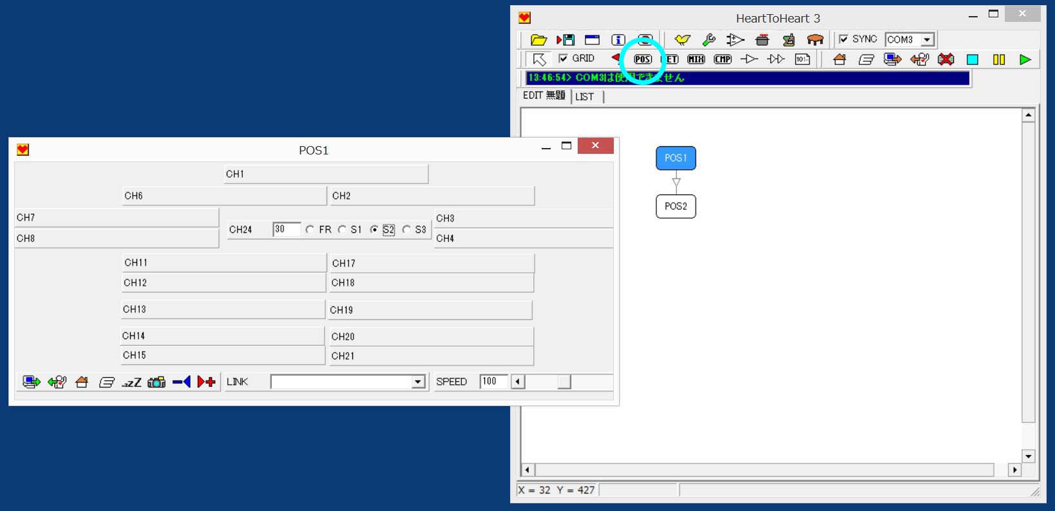The image size is (1055, 511).
Task: Select the S2 radio button for CH24
Action: (x=374, y=230)
